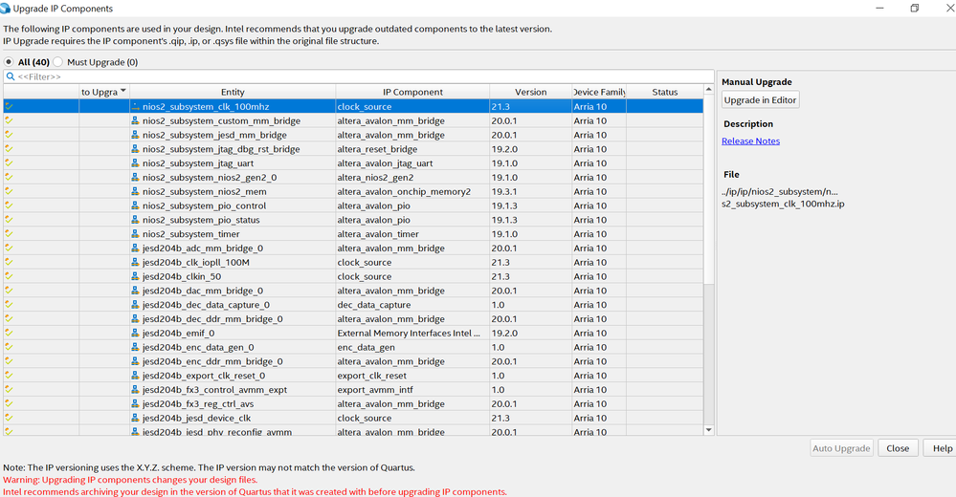Click the IP icon beside nios2_subsystem_pio_control
The width and height of the screenshot is (956, 497).
(135, 205)
